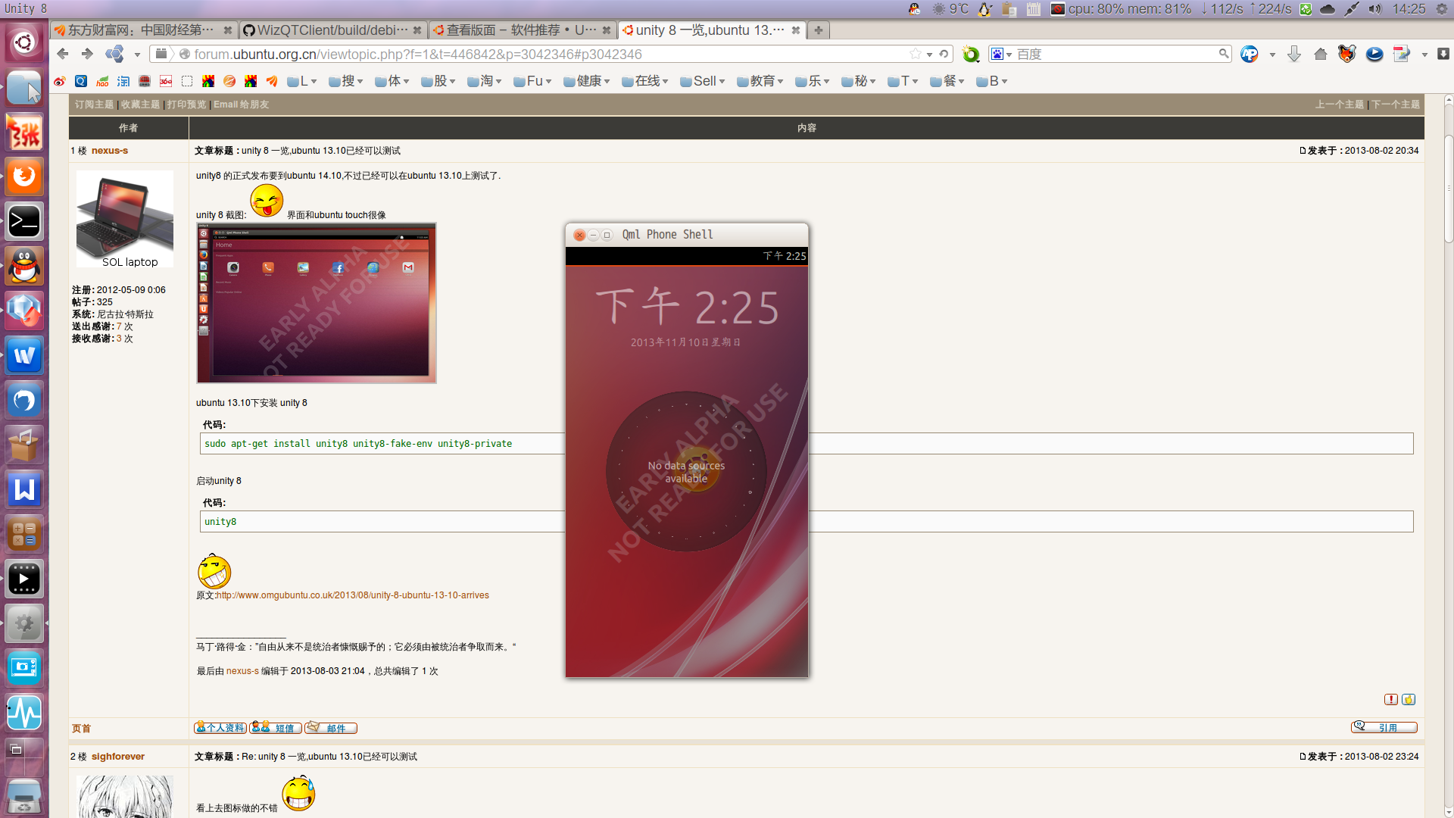Go to 上一个主题
1454x818 pixels.
1339,105
